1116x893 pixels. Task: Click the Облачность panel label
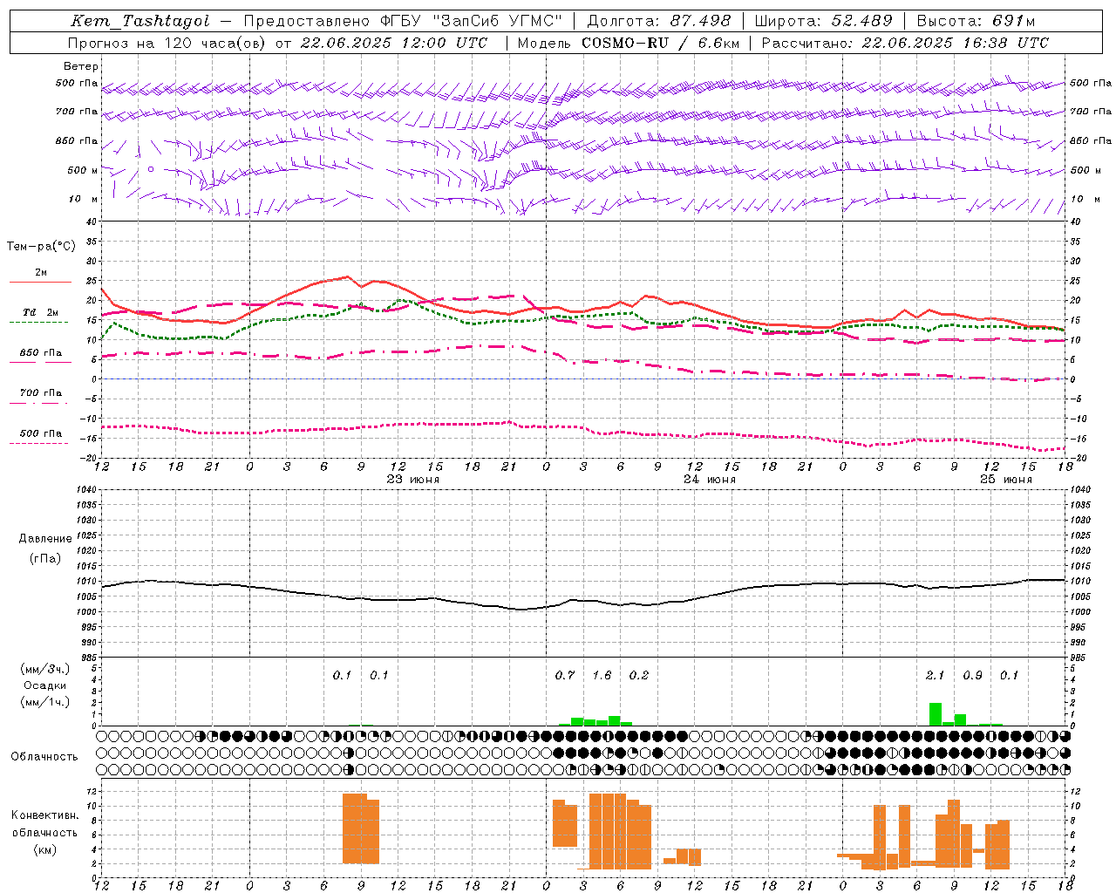click(44, 756)
